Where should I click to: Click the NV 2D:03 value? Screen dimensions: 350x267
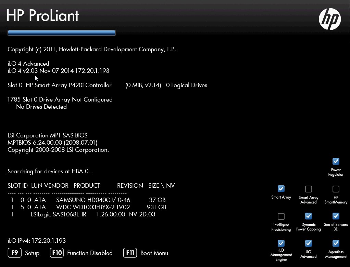tap(142, 214)
